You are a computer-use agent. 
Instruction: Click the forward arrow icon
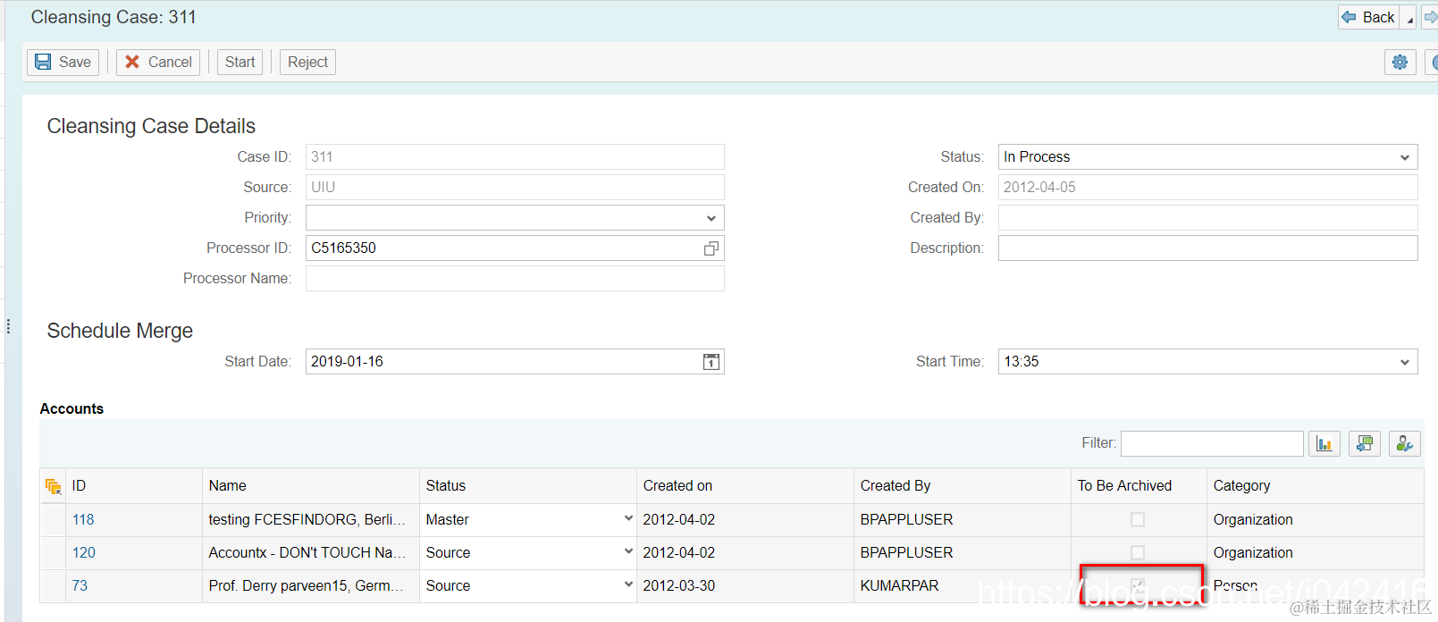[1431, 17]
